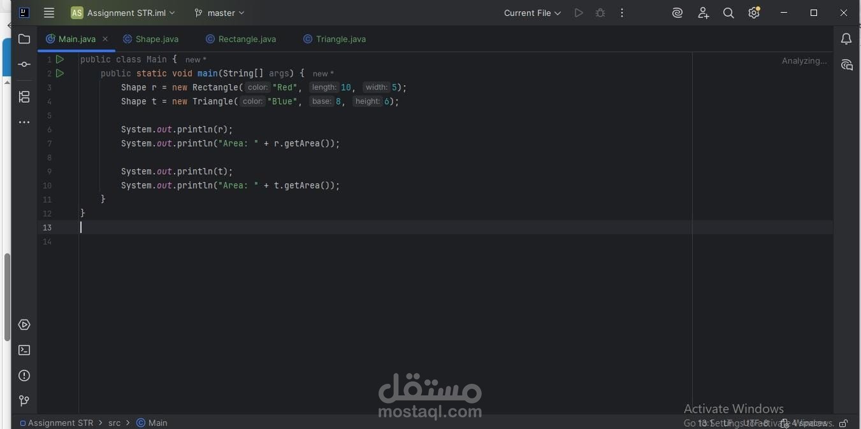Open Code With Me user icon
The width and height of the screenshot is (861, 429).
click(703, 13)
